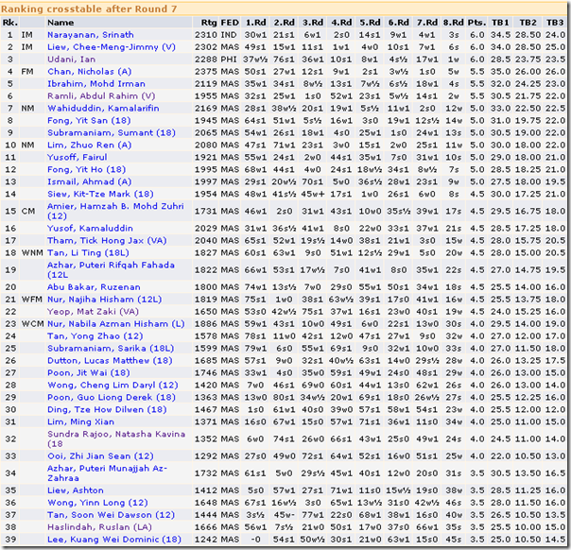Open Liew, Chee-Meng-Jimmy (V) player page

click(x=111, y=47)
